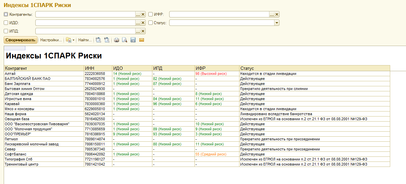Select 14 (Низкий риск) ИДО for Алтай
Screen dimensions: 406x184
point(132,74)
